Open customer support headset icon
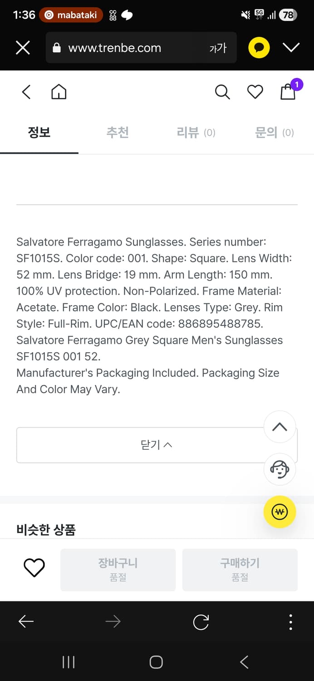The width and height of the screenshot is (314, 681). [x=280, y=469]
